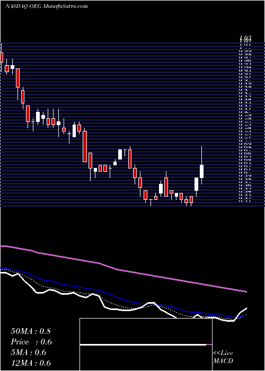Click the 12MA : 0.6 label
265x371 pixels.
(31, 363)
